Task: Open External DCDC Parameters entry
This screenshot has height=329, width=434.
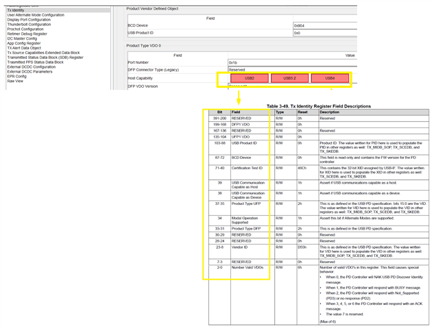Action: [x=29, y=71]
